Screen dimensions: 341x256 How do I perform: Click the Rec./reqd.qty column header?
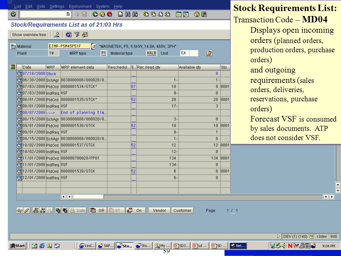pyautogui.click(x=157, y=67)
